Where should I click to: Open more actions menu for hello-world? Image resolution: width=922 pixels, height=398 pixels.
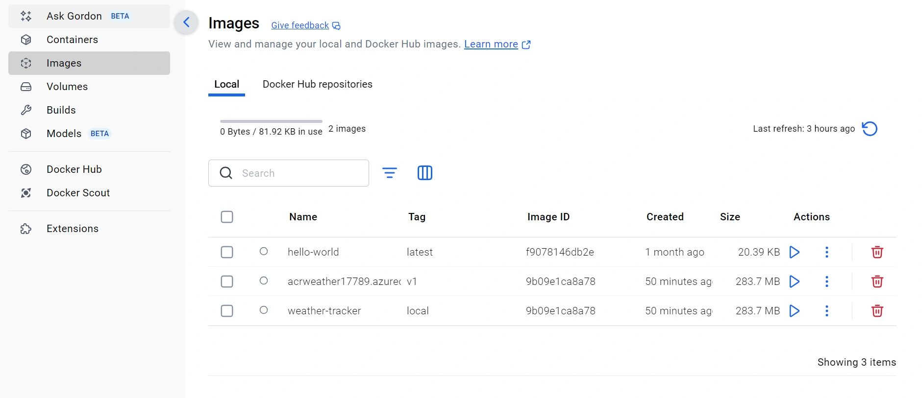coord(827,252)
